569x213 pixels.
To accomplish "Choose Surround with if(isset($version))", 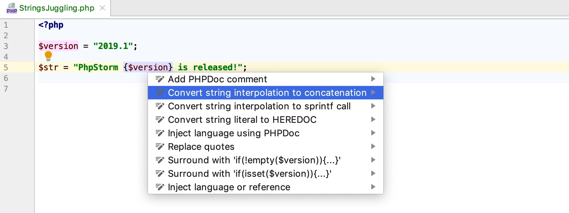I will [x=265, y=174].
